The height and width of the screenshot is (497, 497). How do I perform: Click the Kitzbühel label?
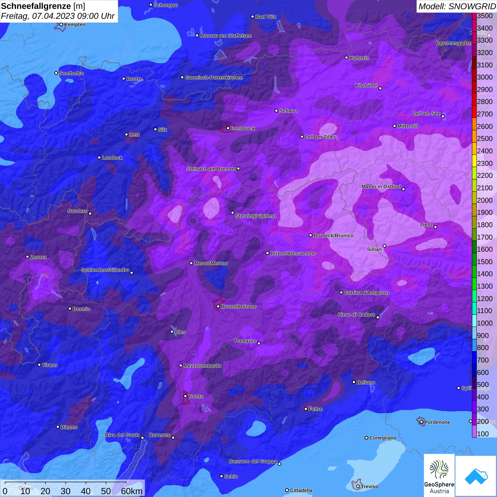pos(366,85)
